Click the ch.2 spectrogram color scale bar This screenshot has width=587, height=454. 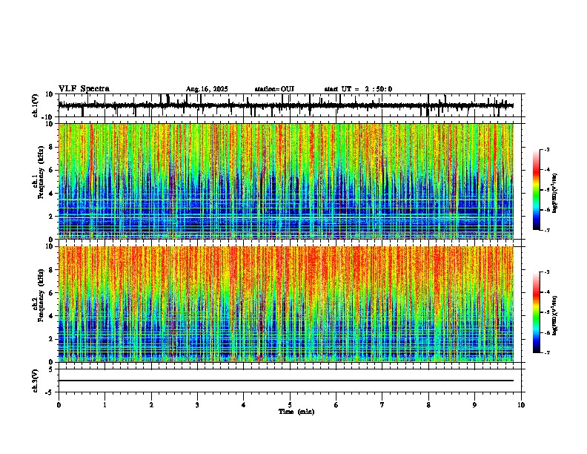click(x=537, y=312)
